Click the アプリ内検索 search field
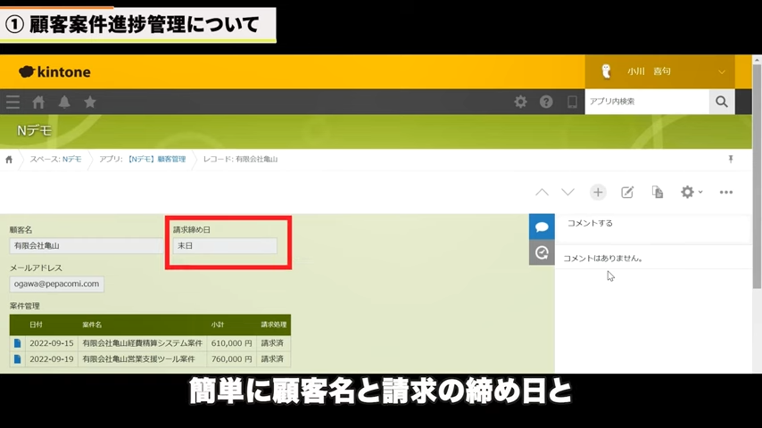The width and height of the screenshot is (762, 428). tap(647, 102)
